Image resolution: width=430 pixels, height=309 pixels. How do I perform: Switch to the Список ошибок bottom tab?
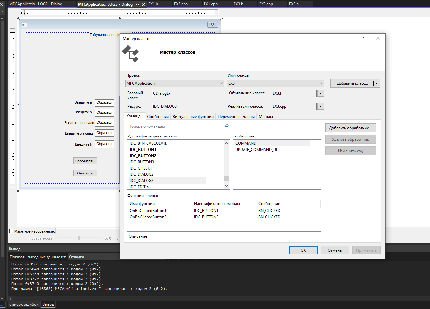pyautogui.click(x=24, y=304)
